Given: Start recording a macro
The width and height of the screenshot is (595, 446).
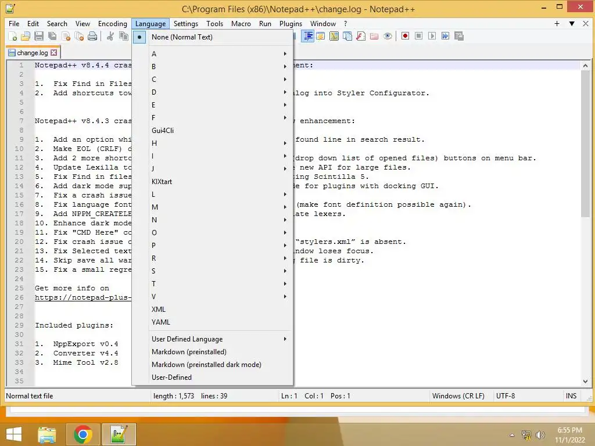Looking at the screenshot, I should tap(405, 36).
